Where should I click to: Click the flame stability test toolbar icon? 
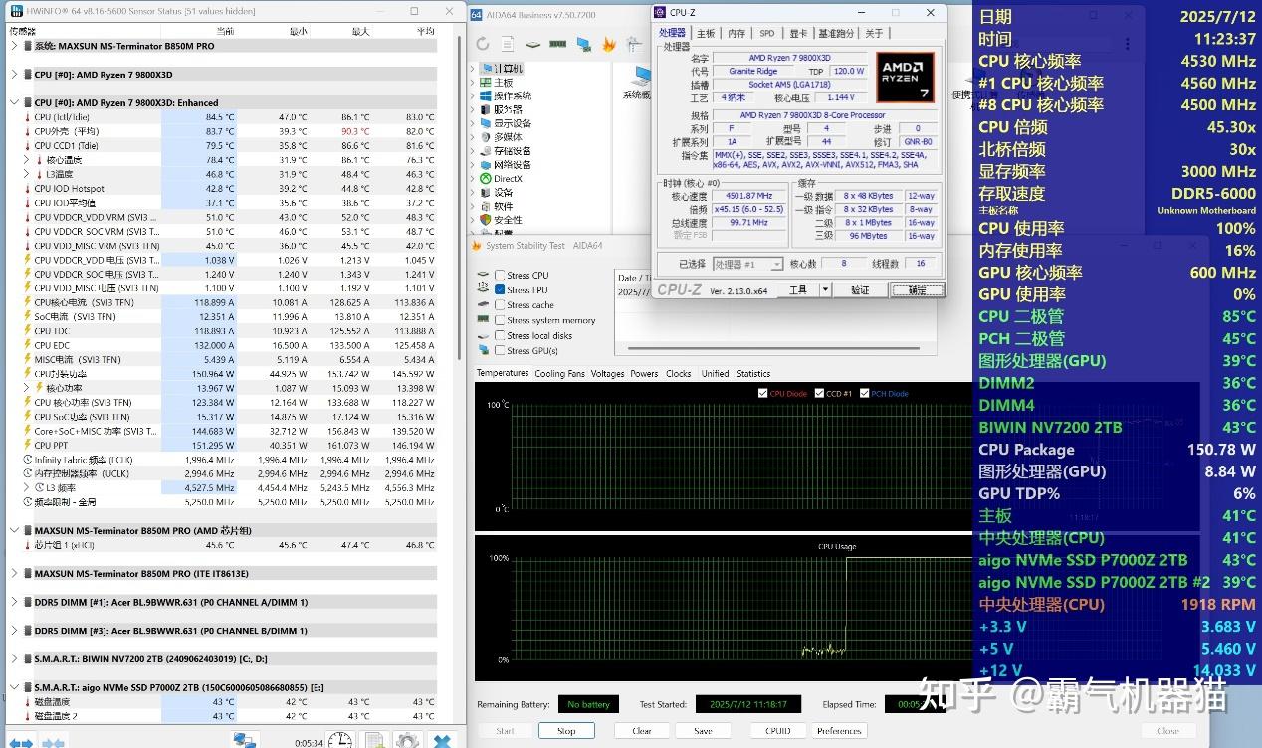[609, 44]
